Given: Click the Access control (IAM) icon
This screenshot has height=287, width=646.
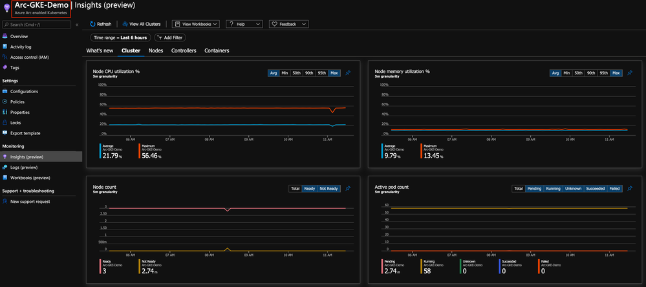Looking at the screenshot, I should click(x=5, y=58).
